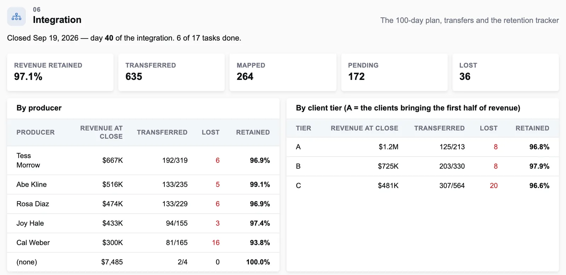The width and height of the screenshot is (566, 275).
Task: Click the section number 06
Action: pyautogui.click(x=37, y=10)
